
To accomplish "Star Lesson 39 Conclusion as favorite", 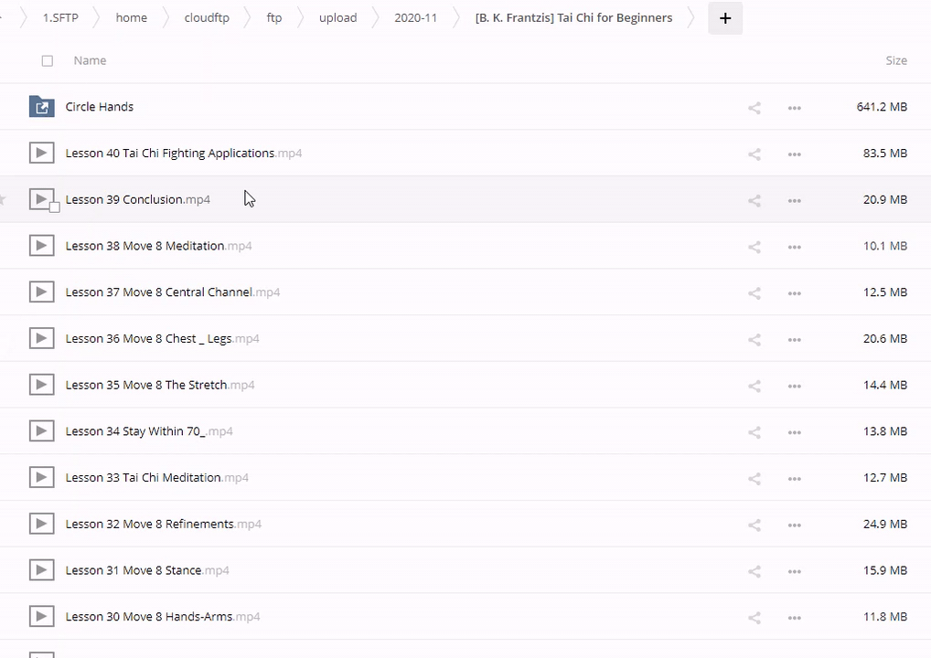I will 3,199.
